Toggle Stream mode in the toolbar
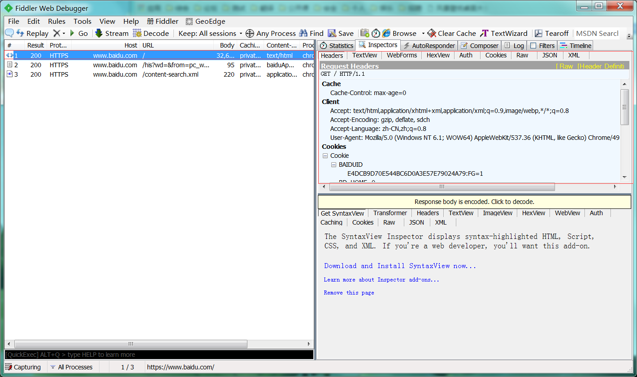The width and height of the screenshot is (637, 377). click(112, 33)
